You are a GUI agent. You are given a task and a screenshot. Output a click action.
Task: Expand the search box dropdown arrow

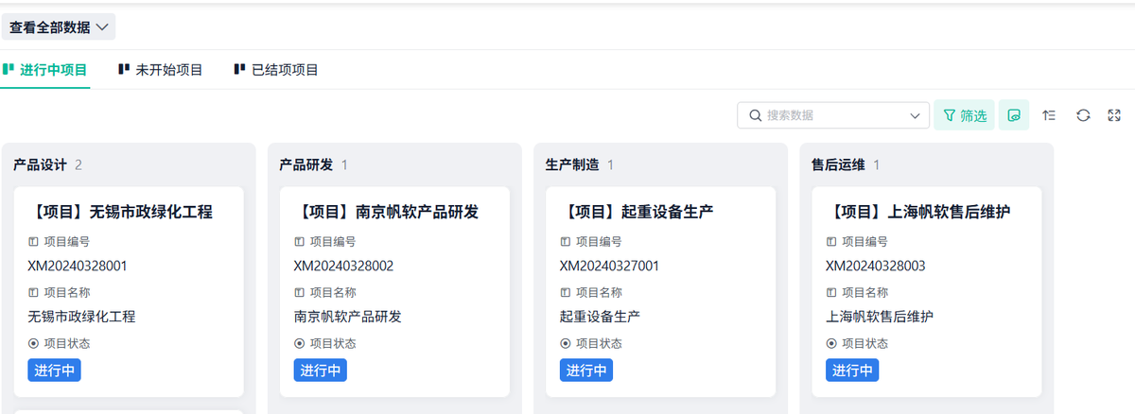point(915,115)
